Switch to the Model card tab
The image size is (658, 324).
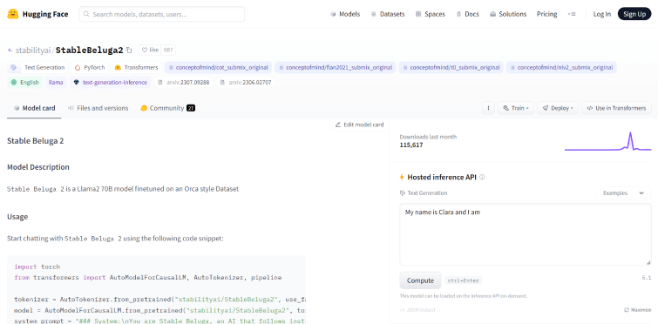pyautogui.click(x=34, y=108)
